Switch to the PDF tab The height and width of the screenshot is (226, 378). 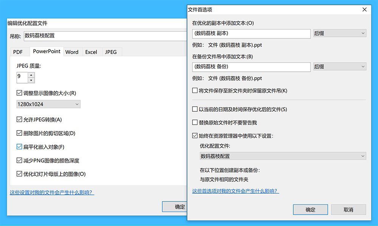18,52
